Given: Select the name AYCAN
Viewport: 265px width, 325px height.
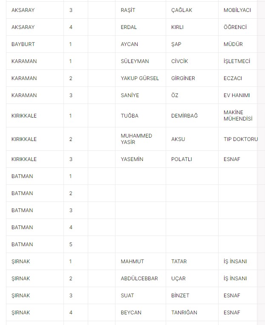Looking at the screenshot, I should coord(130,44).
